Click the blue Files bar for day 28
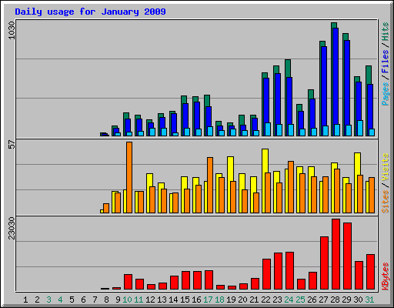394x308 pixels. pos(336,75)
